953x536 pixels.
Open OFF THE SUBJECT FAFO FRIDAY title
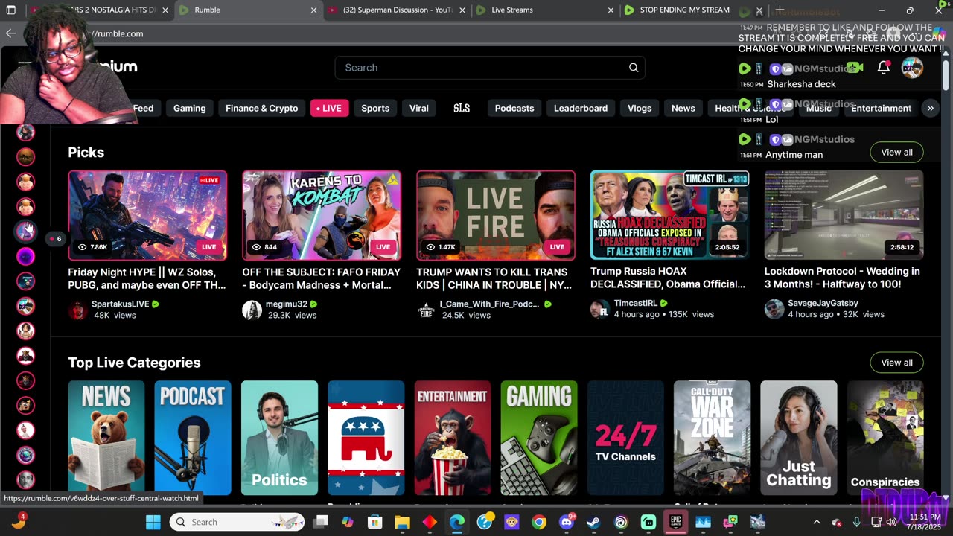(x=321, y=278)
